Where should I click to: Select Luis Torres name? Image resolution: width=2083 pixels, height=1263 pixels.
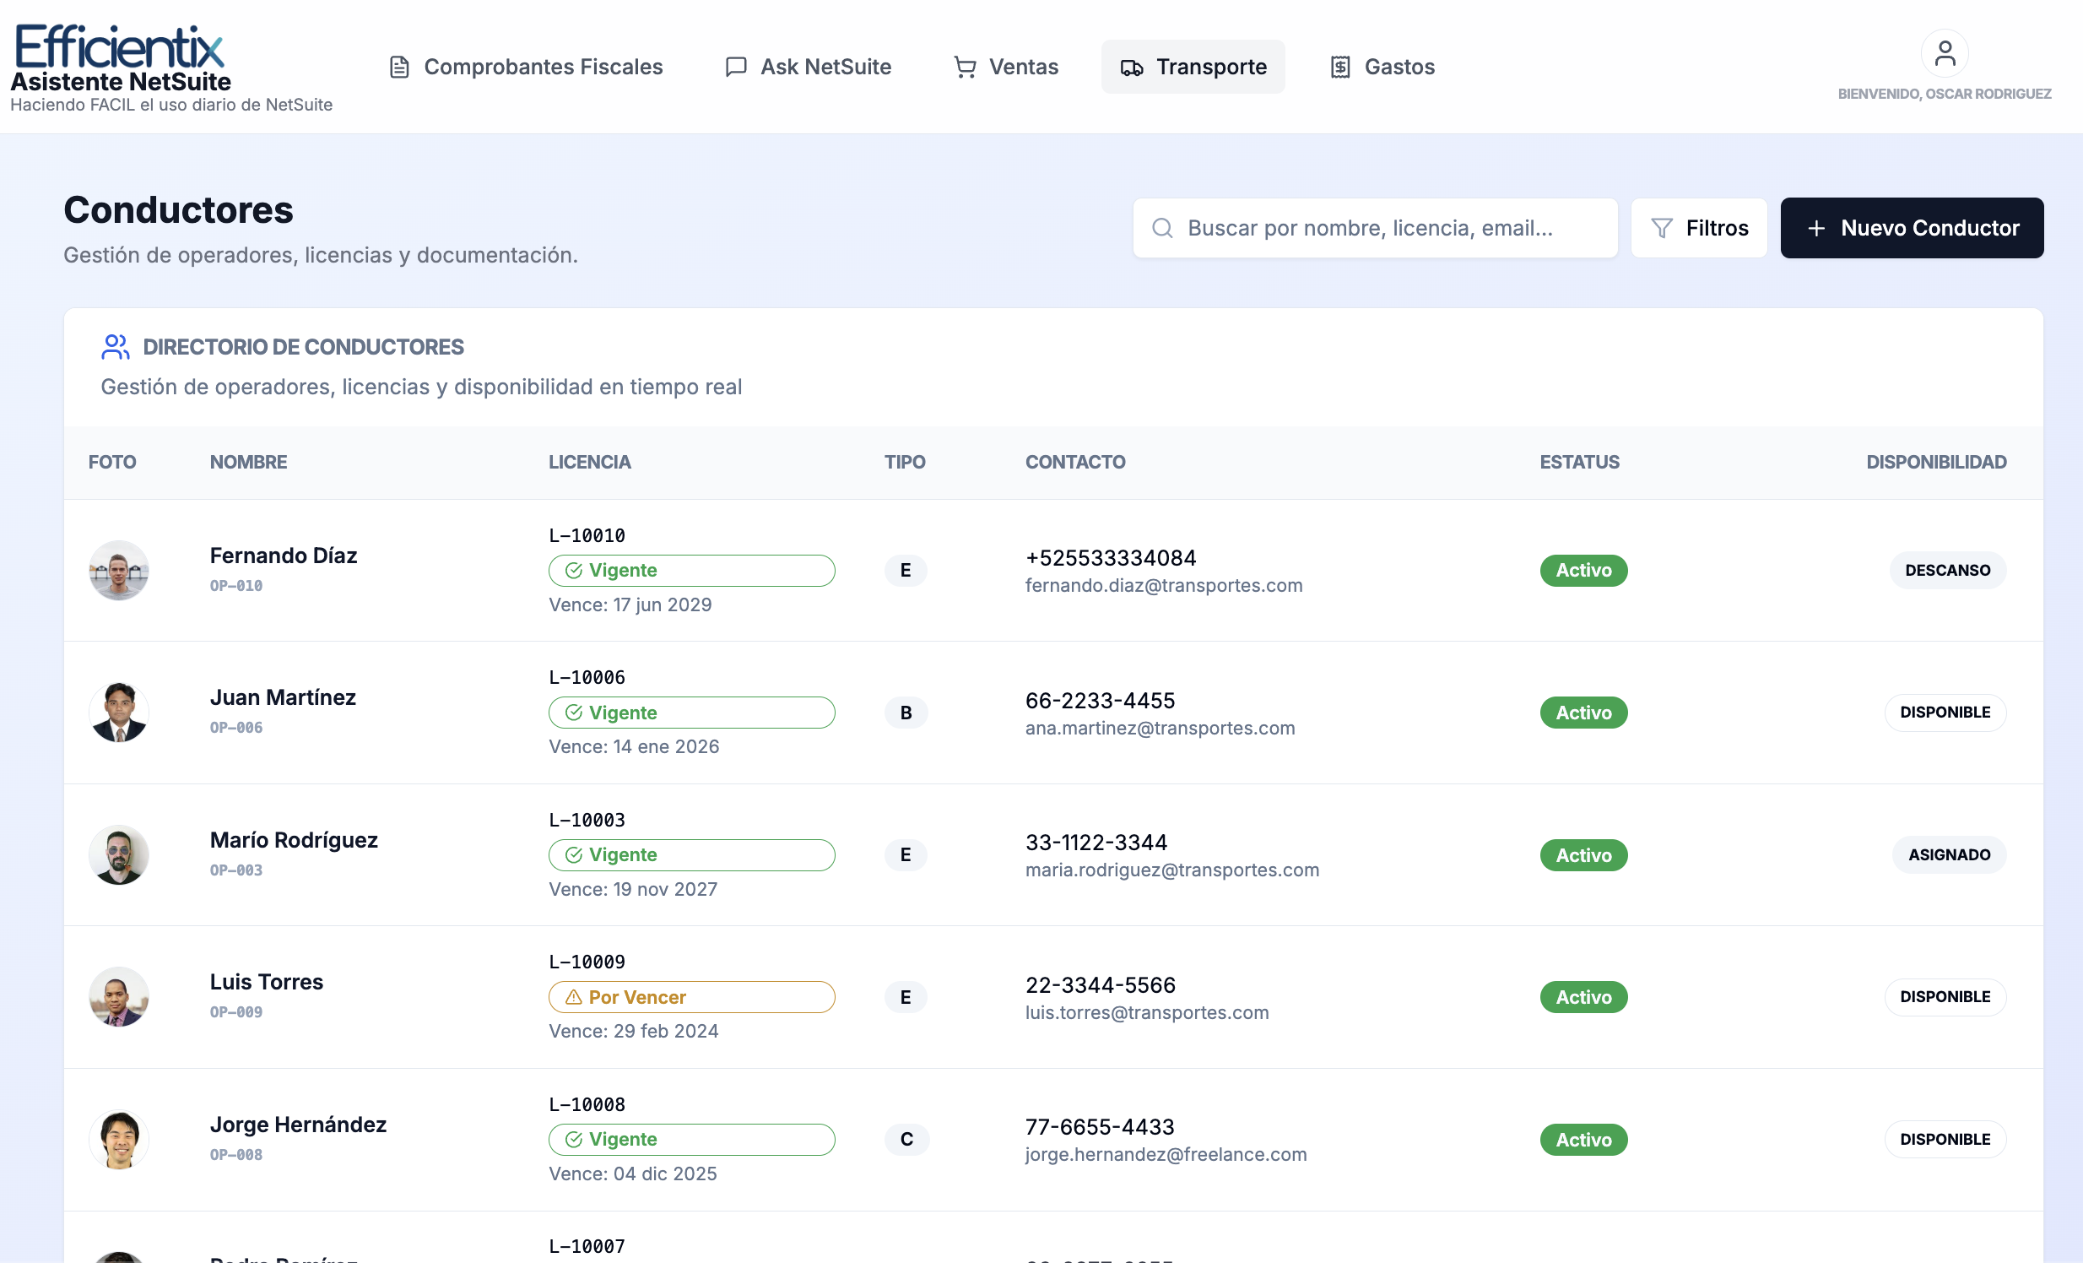coord(267,982)
